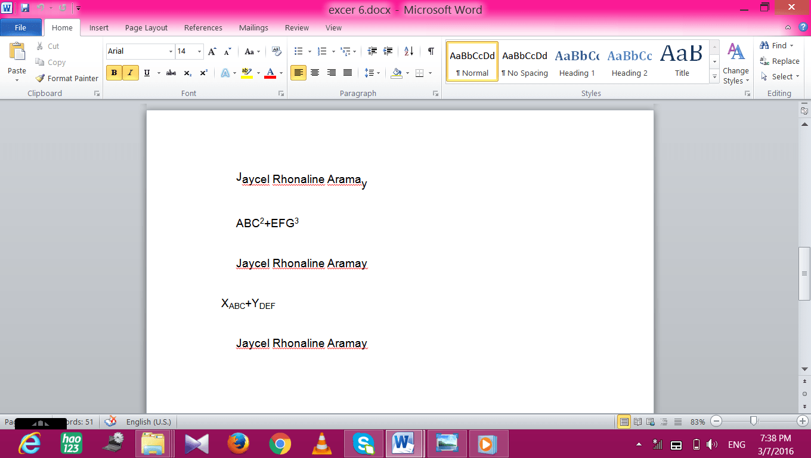Apply text effects to selection

tap(225, 73)
